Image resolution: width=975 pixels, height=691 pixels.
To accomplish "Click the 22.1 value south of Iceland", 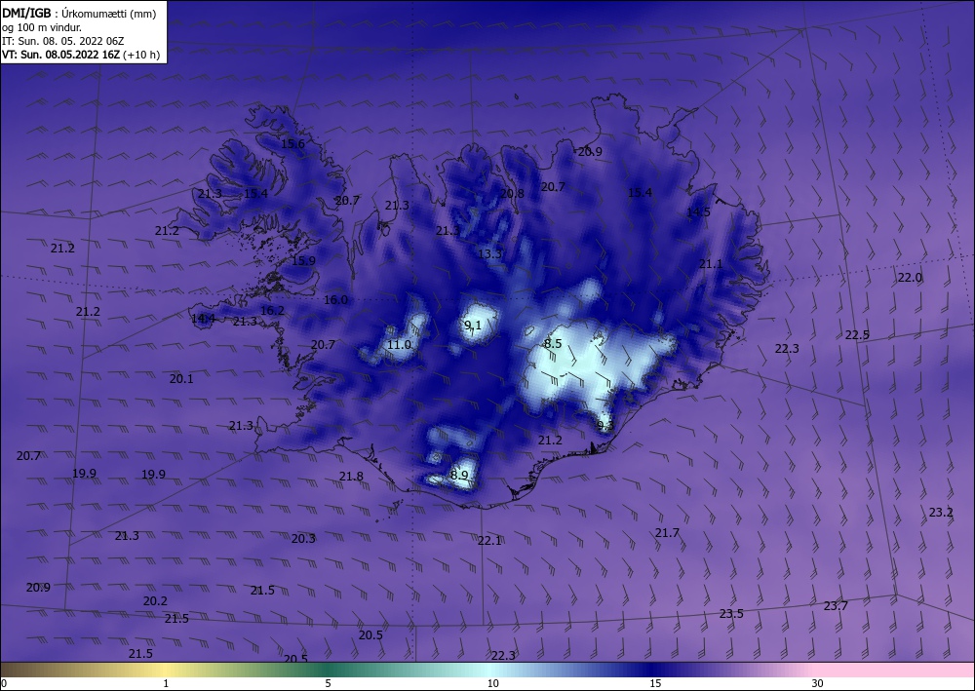I will (x=489, y=541).
